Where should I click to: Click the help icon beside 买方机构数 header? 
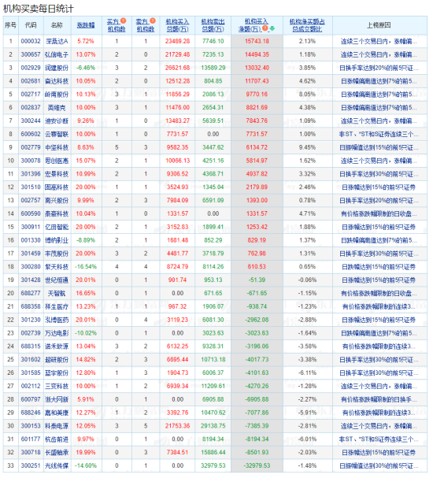[124, 20]
